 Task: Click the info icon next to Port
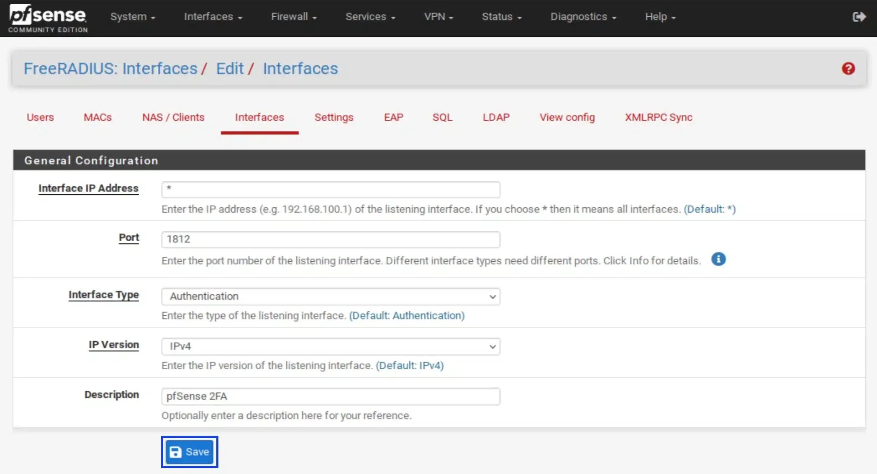[x=718, y=259]
